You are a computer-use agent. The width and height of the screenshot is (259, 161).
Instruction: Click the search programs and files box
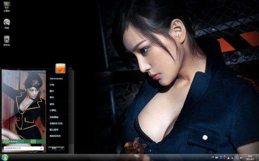(x=24, y=149)
